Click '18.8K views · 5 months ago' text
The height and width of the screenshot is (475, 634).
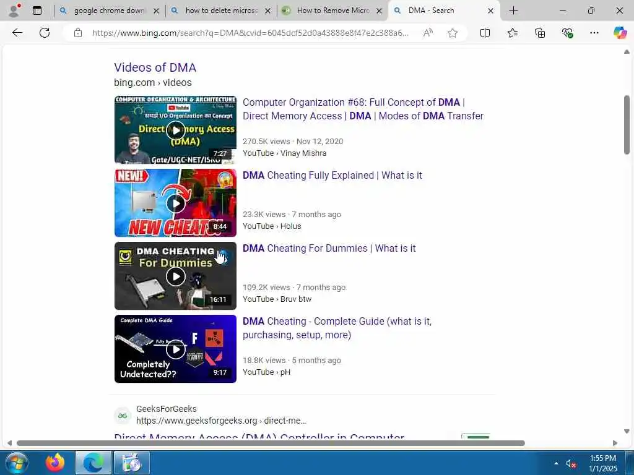click(292, 361)
